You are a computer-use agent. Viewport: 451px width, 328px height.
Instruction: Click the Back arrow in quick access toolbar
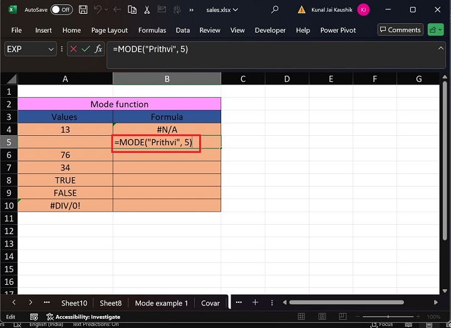(117, 10)
